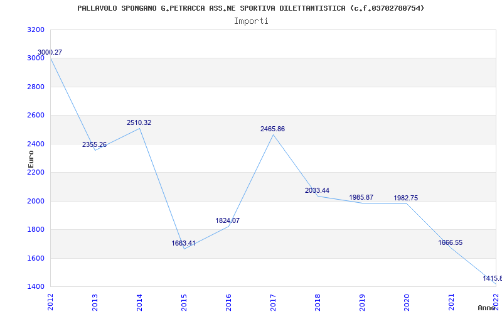Click the 2510.32 data label
The height and width of the screenshot is (314, 502).
139,122
